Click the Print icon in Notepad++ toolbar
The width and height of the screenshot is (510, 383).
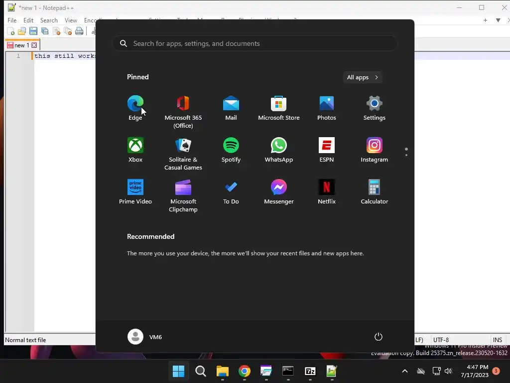pos(79,31)
